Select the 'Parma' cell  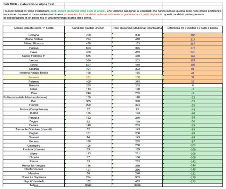pos(34,161)
